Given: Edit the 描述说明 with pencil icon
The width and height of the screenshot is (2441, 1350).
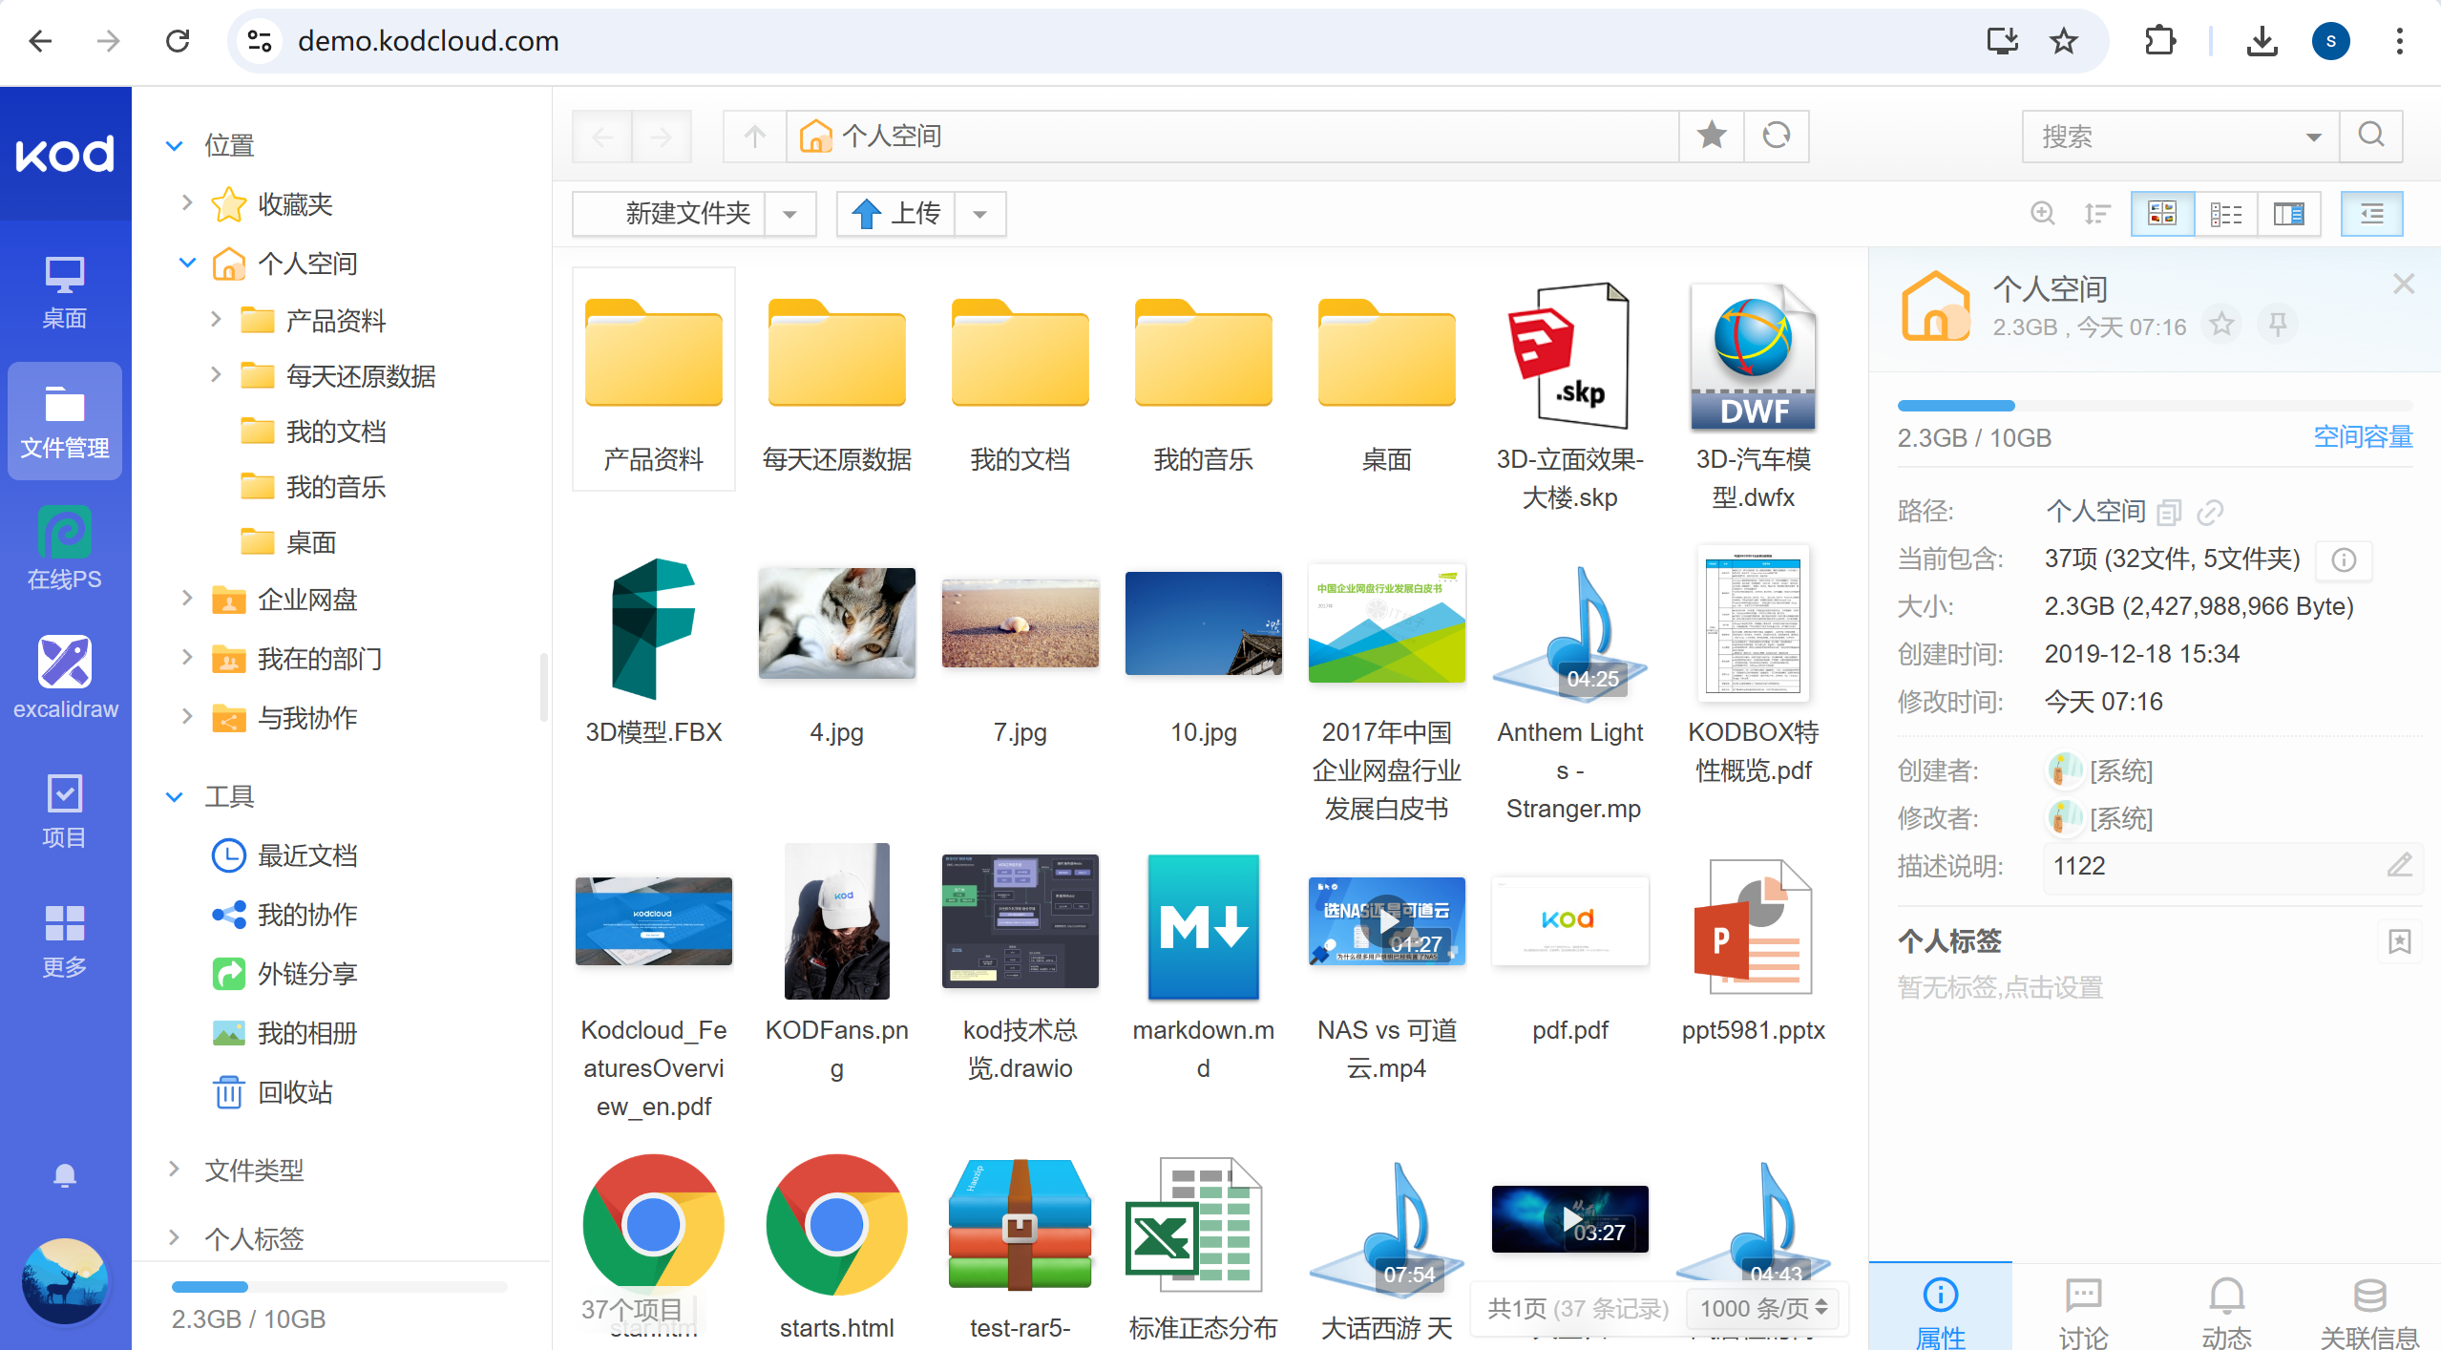Looking at the screenshot, I should [2399, 865].
